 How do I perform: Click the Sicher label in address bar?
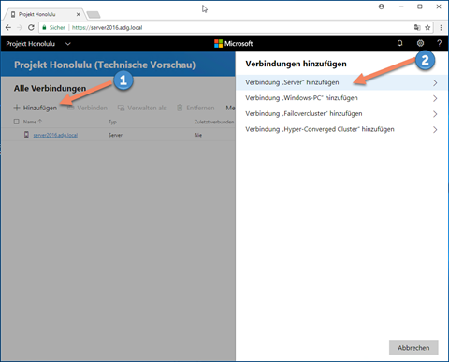57,27
